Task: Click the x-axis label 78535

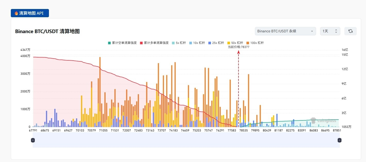Action: (244, 130)
